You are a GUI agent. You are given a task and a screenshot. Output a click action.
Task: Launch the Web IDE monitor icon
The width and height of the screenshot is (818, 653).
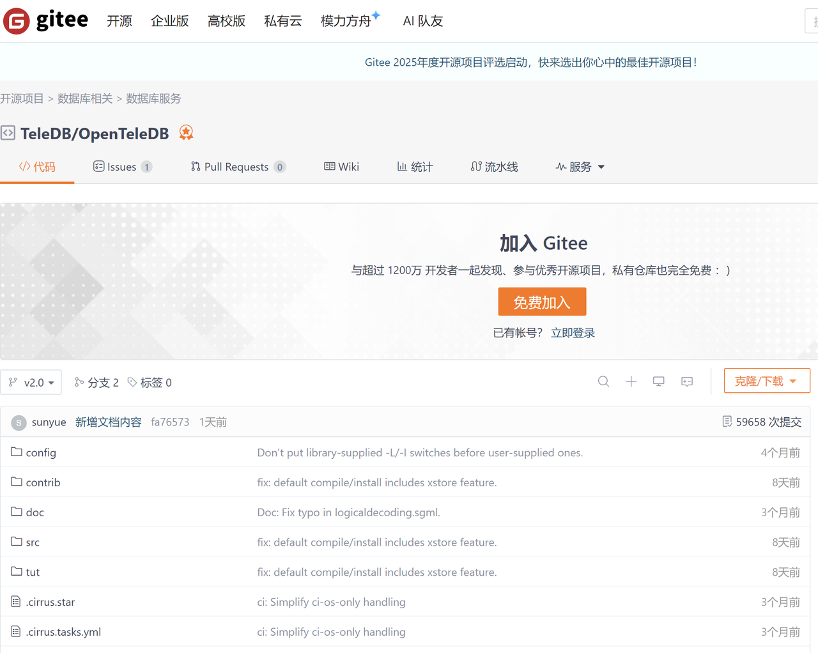[658, 381]
